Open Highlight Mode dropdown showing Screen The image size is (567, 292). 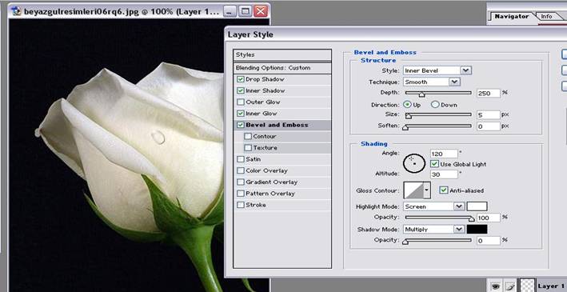click(433, 206)
